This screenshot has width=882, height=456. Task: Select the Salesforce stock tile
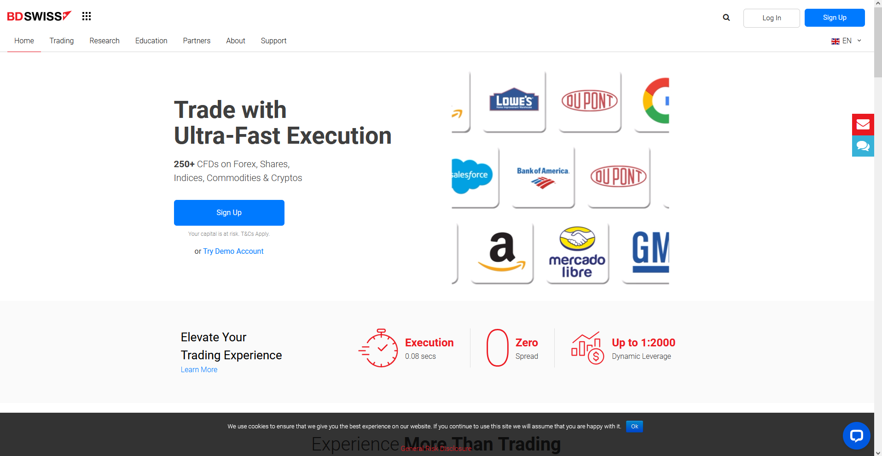click(x=475, y=177)
